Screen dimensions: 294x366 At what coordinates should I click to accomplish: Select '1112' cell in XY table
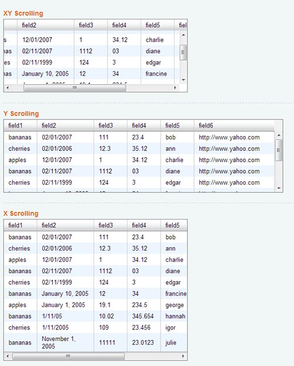click(x=91, y=51)
